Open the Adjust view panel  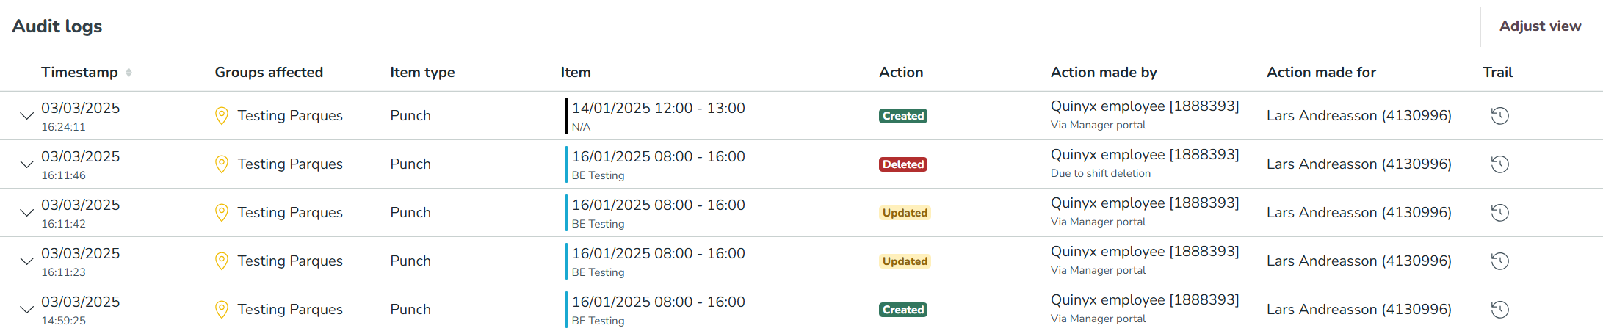(1540, 26)
